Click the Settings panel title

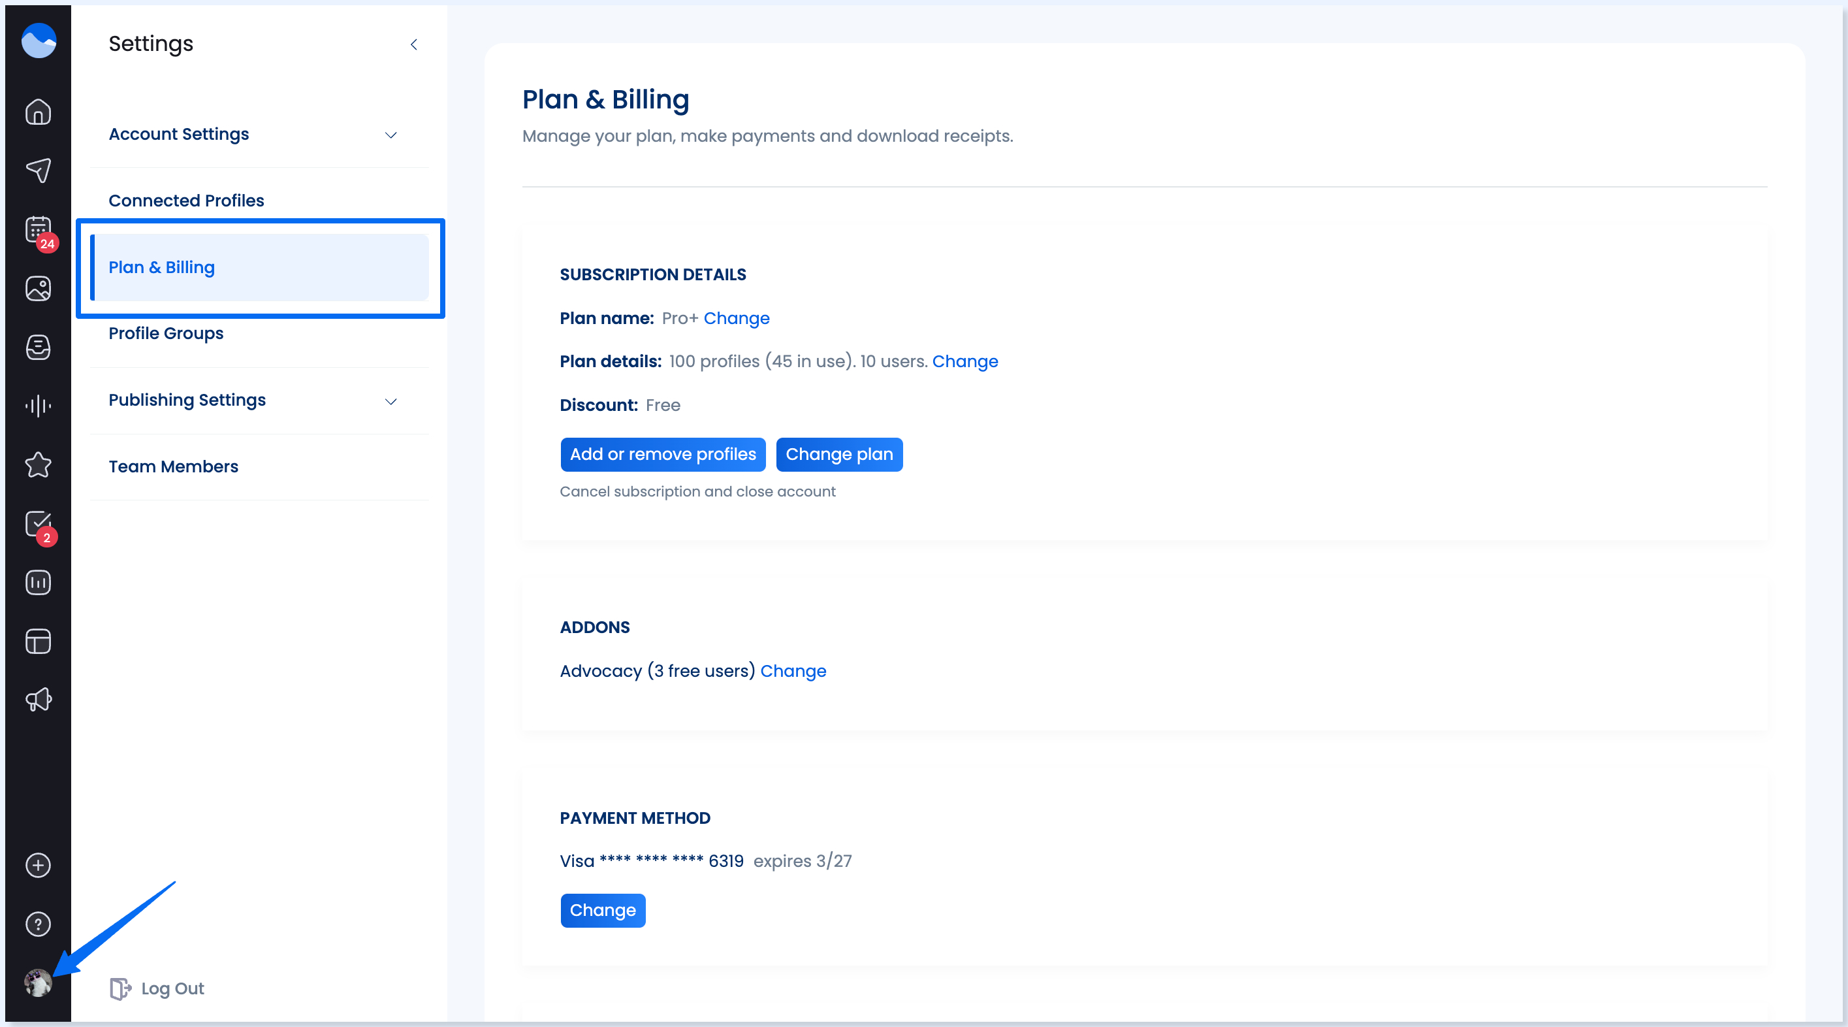pos(151,44)
